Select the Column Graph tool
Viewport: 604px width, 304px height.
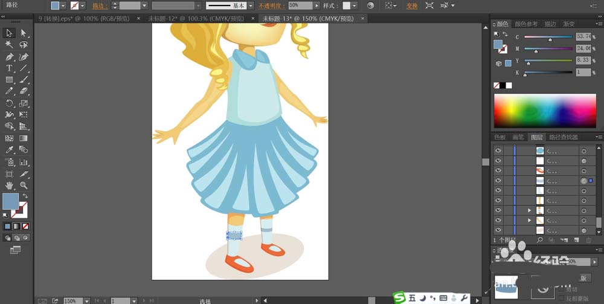(24, 162)
